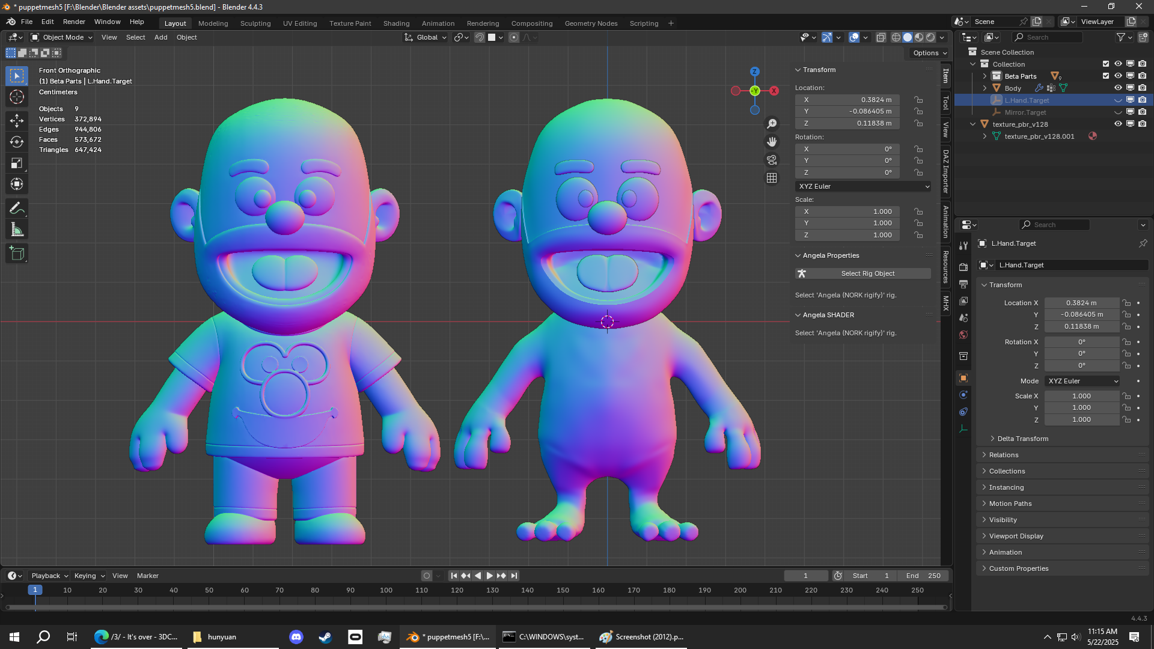Toggle the camera view icon
The width and height of the screenshot is (1154, 649).
(x=772, y=160)
